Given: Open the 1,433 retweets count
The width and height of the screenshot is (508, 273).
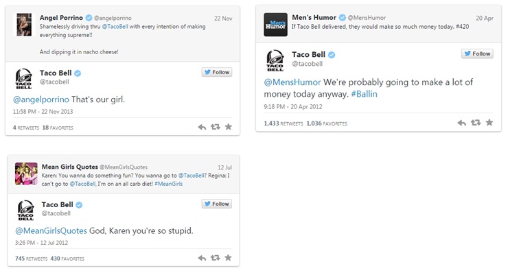Looking at the screenshot, I should [284, 123].
